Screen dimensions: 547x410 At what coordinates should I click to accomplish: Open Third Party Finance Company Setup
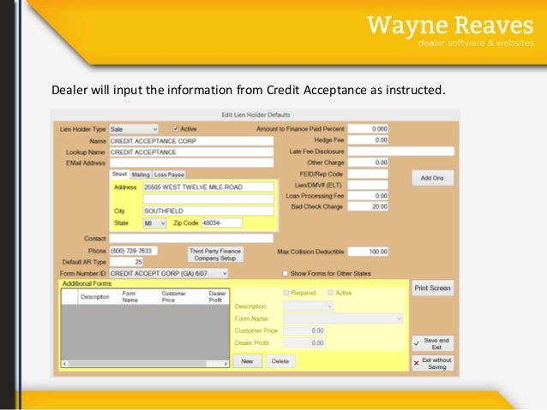click(x=215, y=254)
